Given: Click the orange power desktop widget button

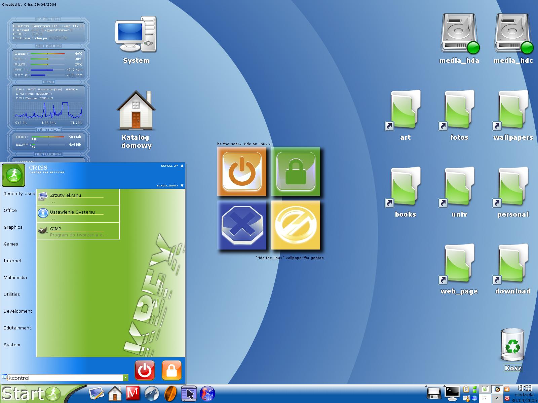Looking at the screenshot, I should click(242, 171).
